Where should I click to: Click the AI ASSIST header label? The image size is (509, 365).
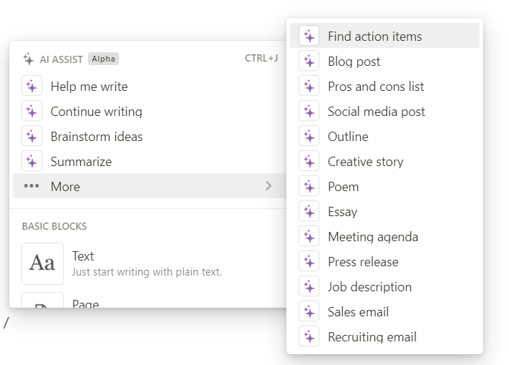click(x=62, y=59)
